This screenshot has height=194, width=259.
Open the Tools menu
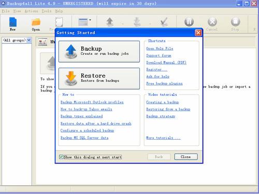[x=47, y=11]
